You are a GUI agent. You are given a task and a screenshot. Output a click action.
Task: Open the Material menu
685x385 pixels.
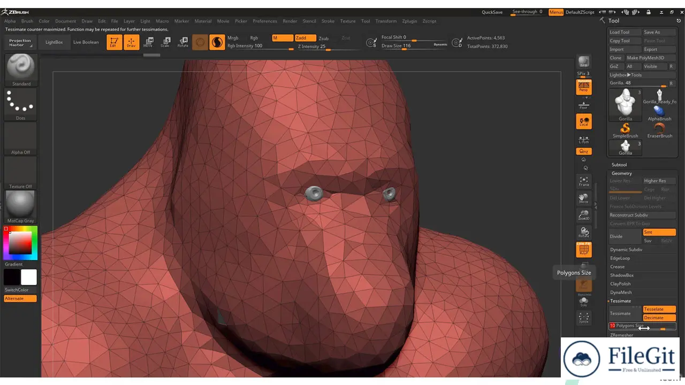click(203, 21)
